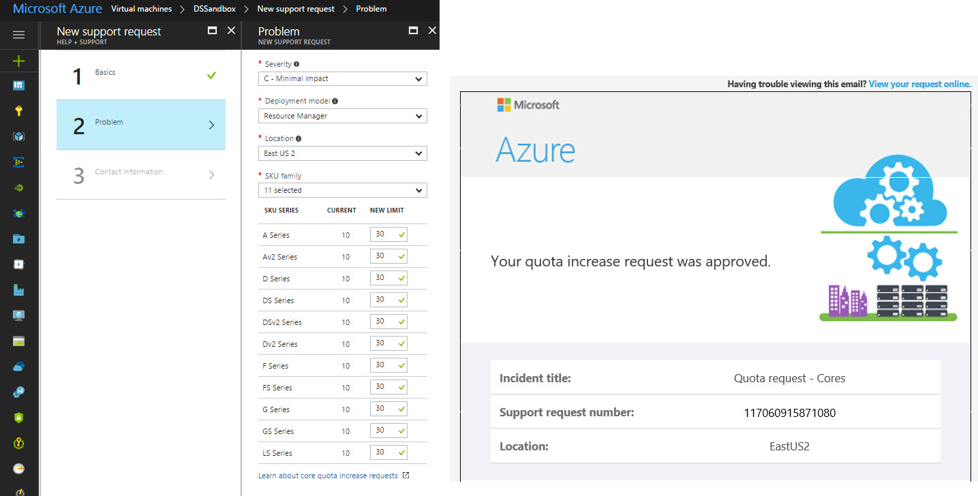Edit the A Series new limit field
Image resolution: width=978 pixels, height=496 pixels.
(x=388, y=234)
